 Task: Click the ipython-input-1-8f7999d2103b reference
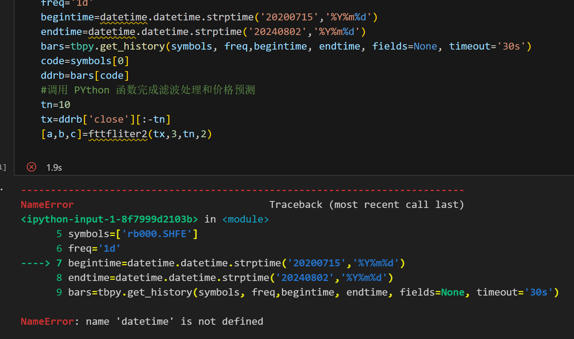coord(110,219)
